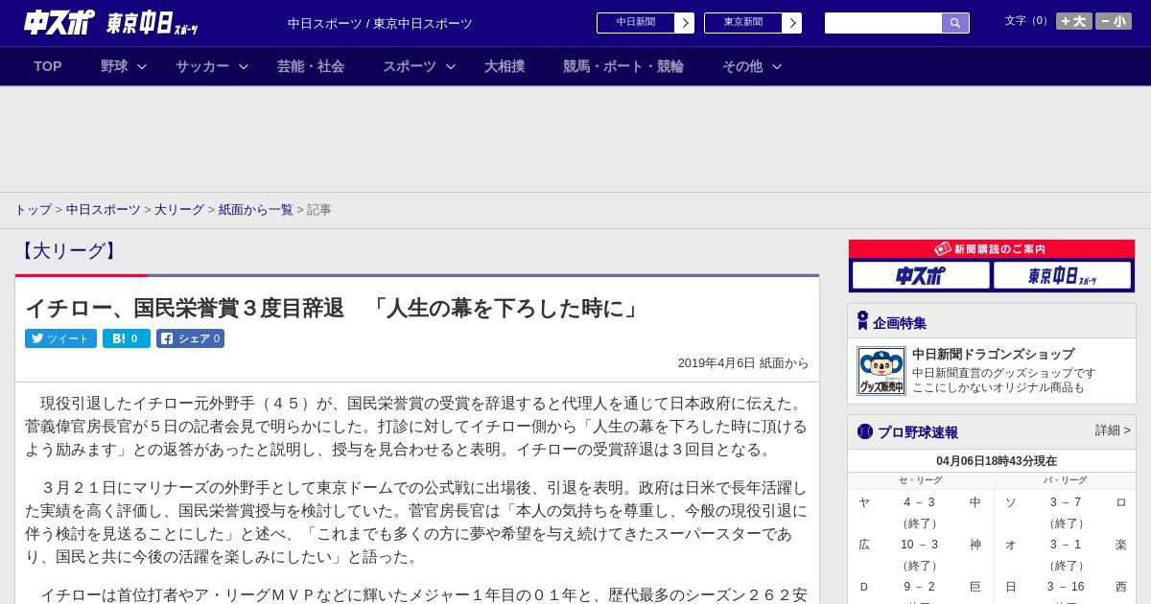Open 東京新聞 link arrow in header
The width and height of the screenshot is (1151, 604).
click(x=792, y=23)
